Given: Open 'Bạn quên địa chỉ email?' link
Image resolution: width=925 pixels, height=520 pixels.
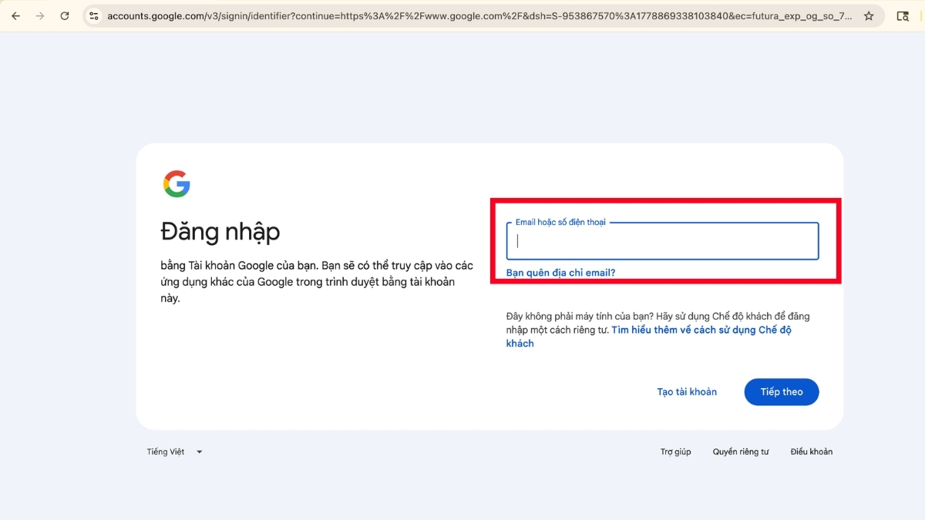Looking at the screenshot, I should (x=560, y=273).
